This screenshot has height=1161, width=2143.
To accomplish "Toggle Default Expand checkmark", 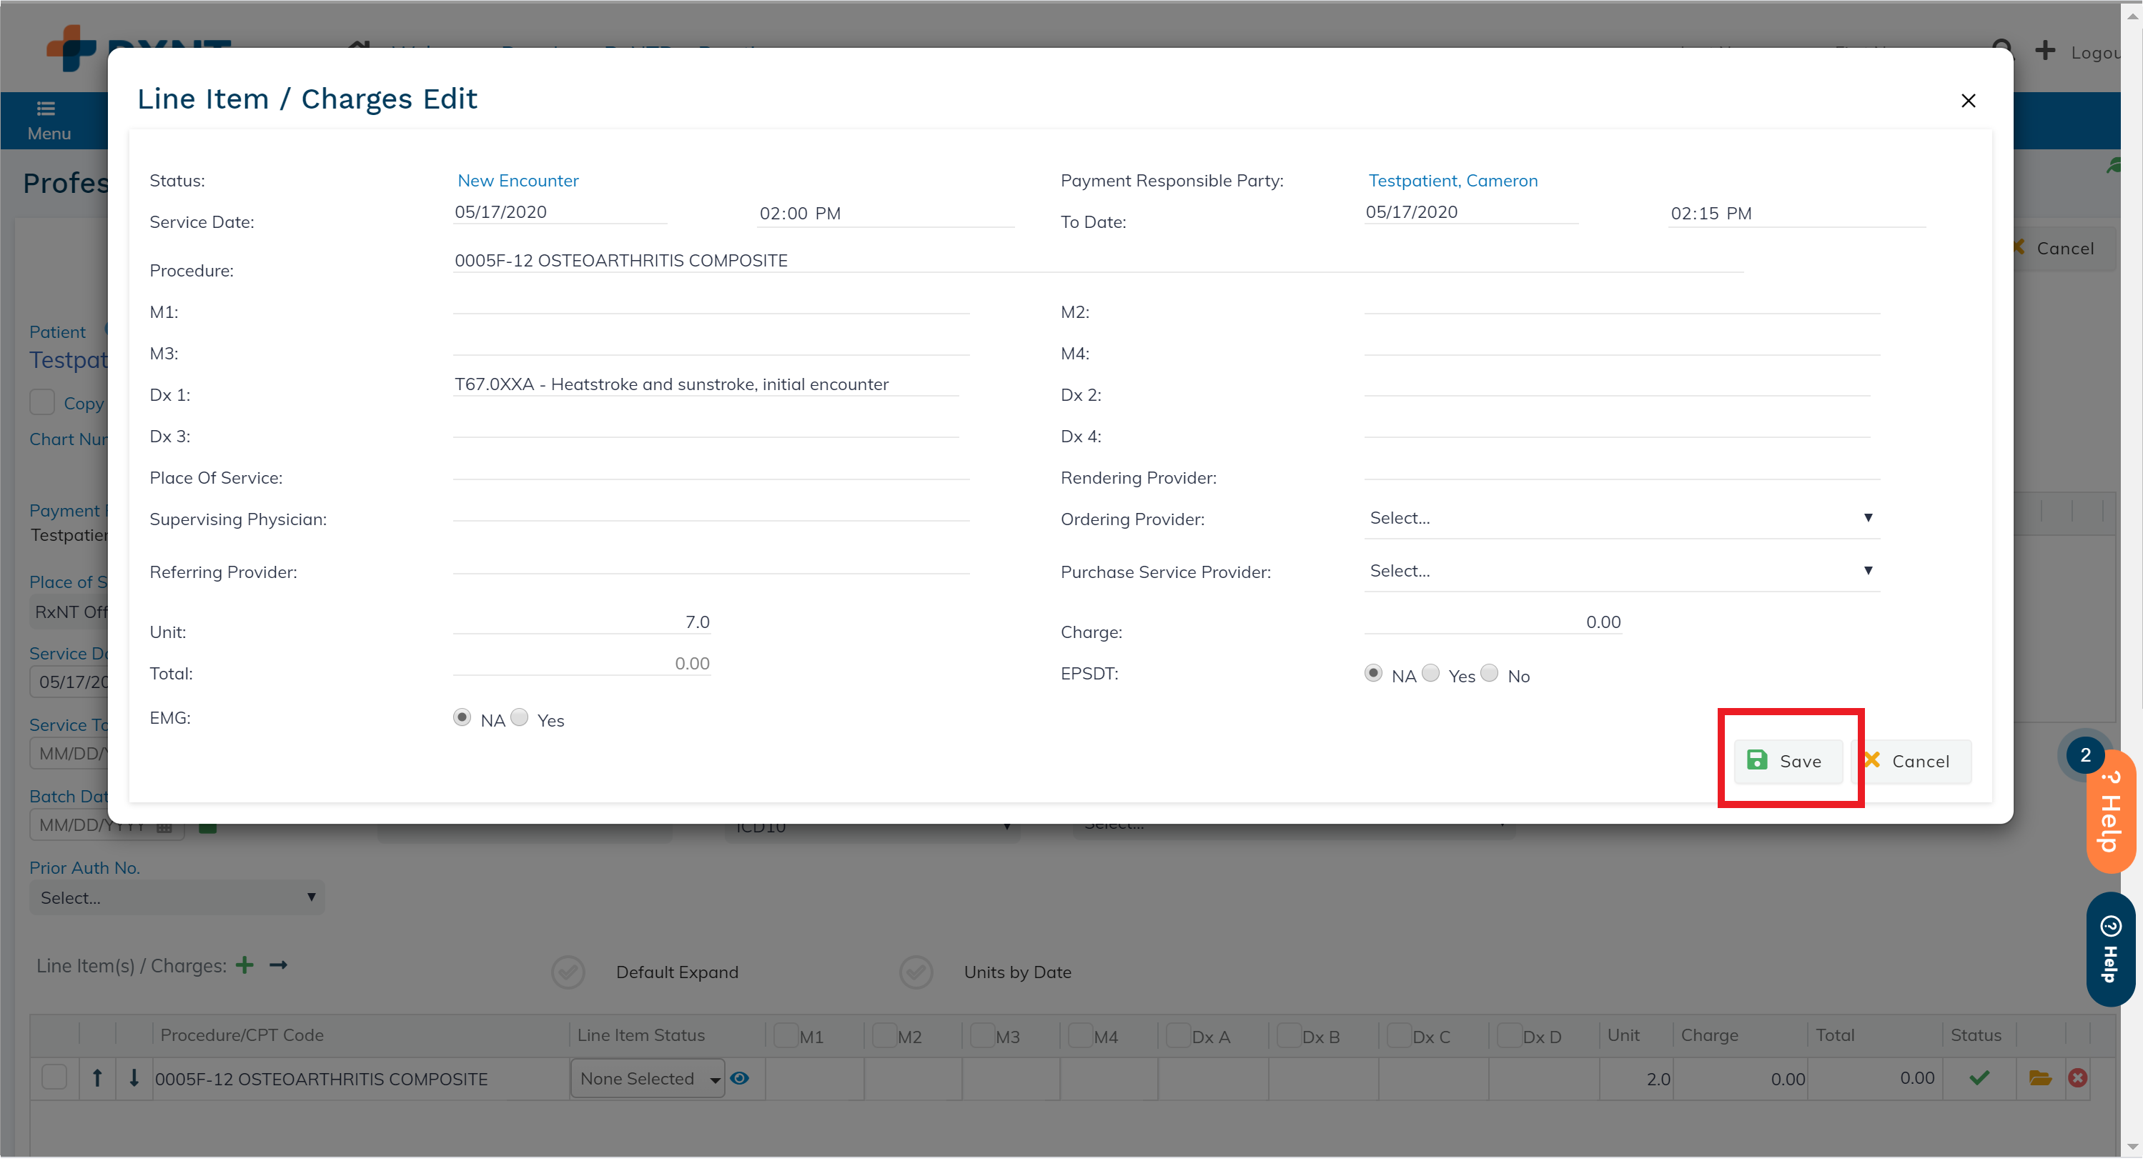I will (x=568, y=972).
